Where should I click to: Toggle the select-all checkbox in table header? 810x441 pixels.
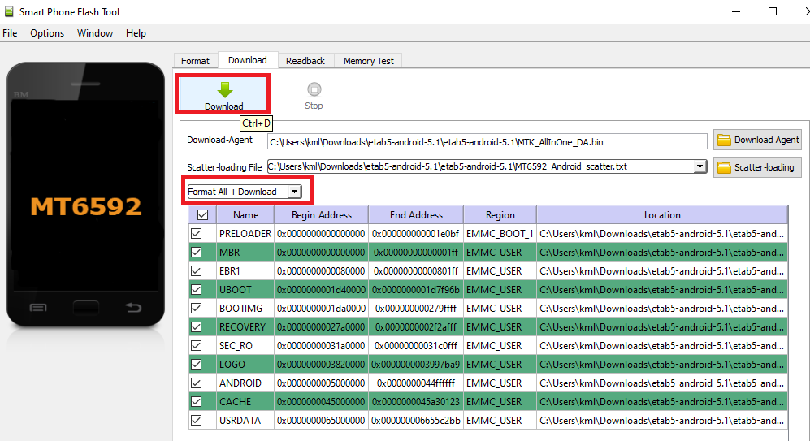[202, 215]
